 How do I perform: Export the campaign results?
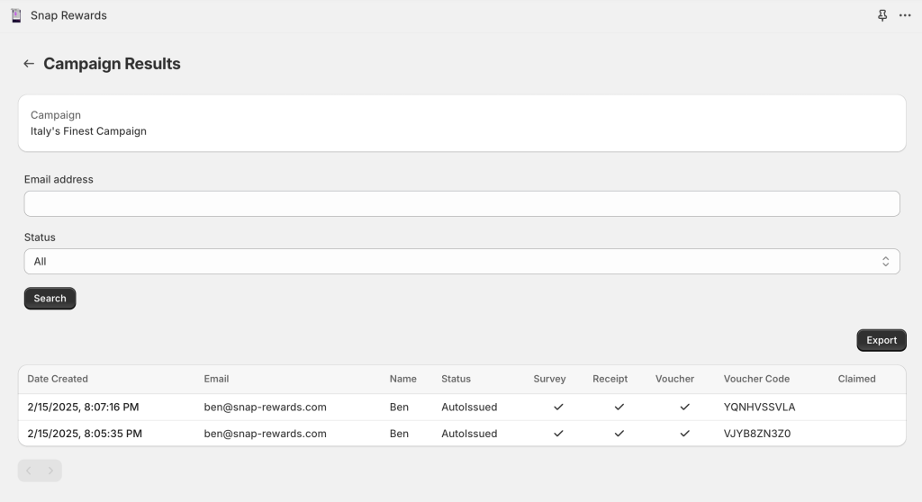click(x=881, y=340)
